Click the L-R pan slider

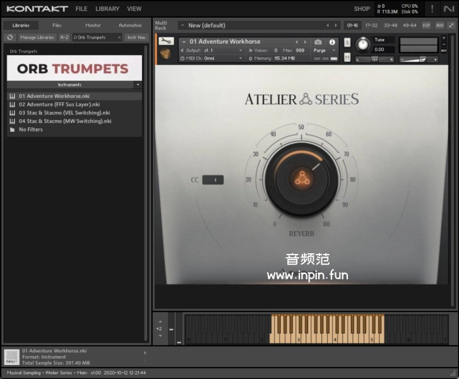tap(374, 59)
